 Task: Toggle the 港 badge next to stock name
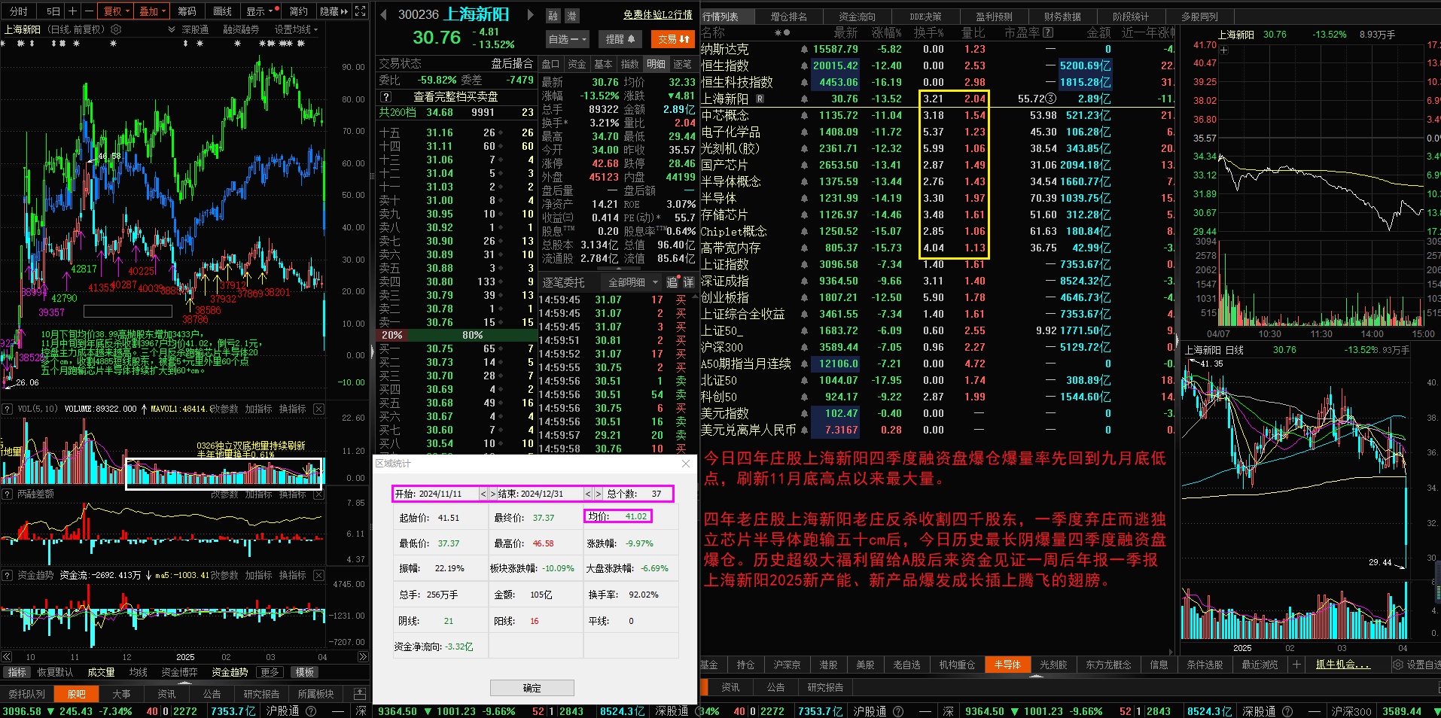[x=572, y=16]
